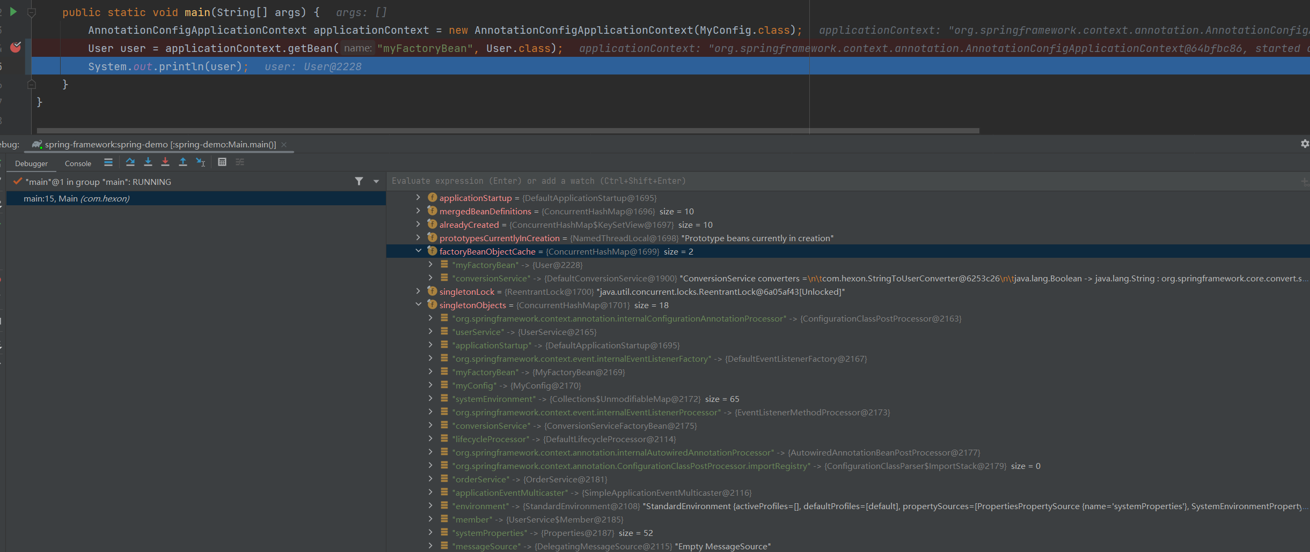Click the green run arrow beside main method
Image resolution: width=1310 pixels, height=552 pixels.
point(13,11)
